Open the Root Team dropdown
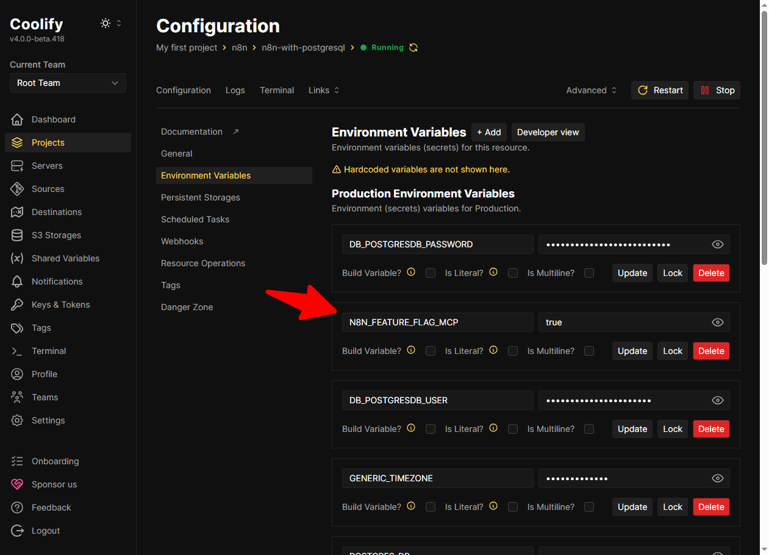The height and width of the screenshot is (555, 769). 68,83
